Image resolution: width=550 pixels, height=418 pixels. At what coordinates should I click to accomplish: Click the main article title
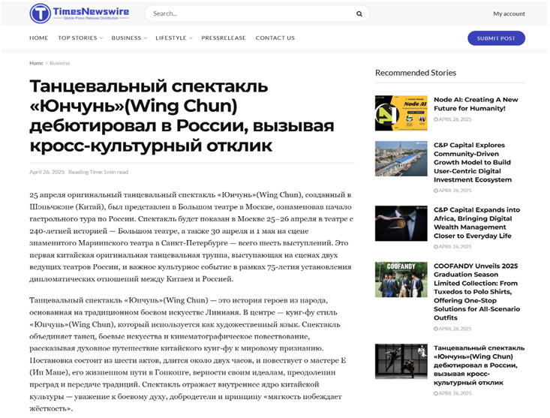(182, 116)
